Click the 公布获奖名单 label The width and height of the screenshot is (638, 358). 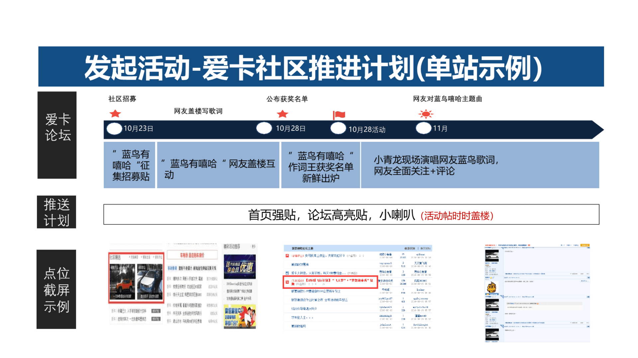tap(287, 99)
